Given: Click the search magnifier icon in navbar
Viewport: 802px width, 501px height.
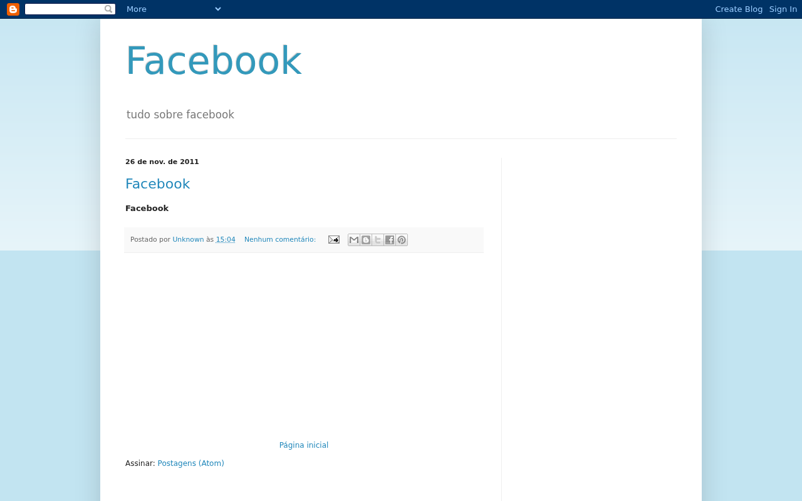Looking at the screenshot, I should [x=108, y=9].
